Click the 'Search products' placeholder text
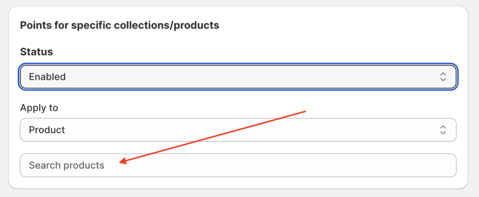 click(66, 165)
